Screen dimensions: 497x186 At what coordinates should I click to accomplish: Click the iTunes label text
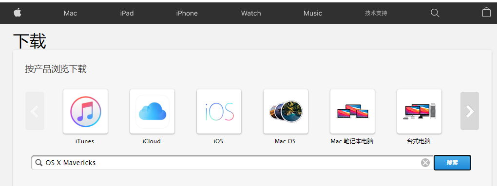tap(85, 141)
